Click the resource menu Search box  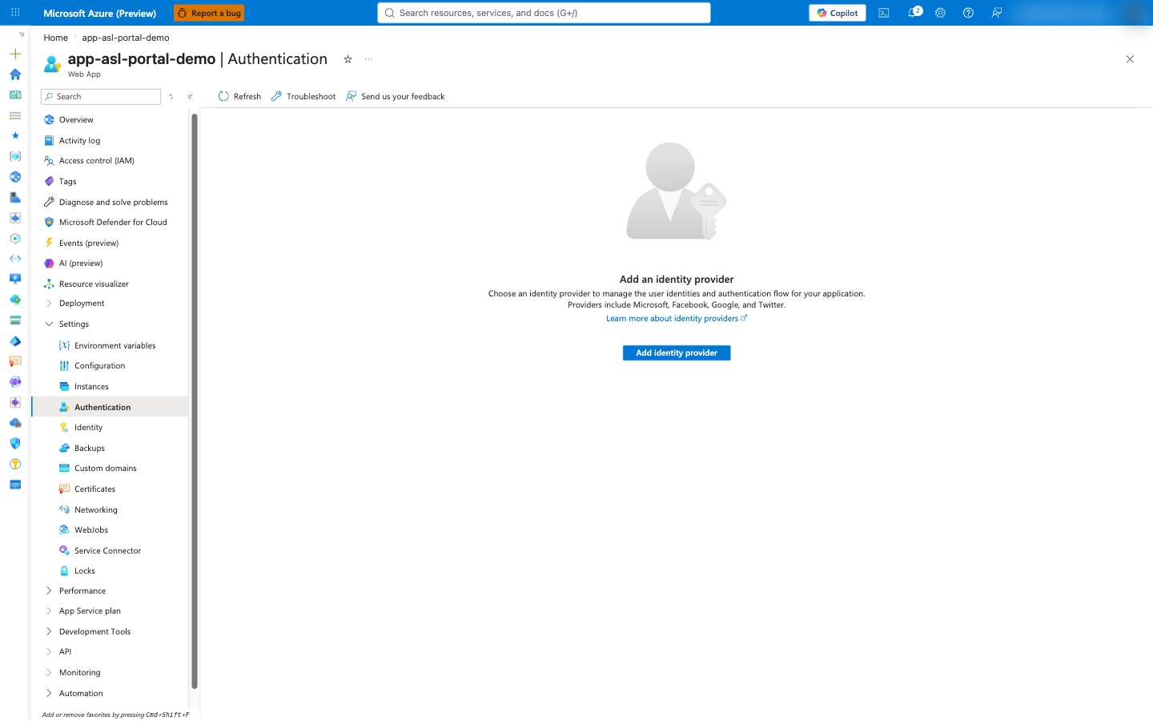click(x=101, y=96)
